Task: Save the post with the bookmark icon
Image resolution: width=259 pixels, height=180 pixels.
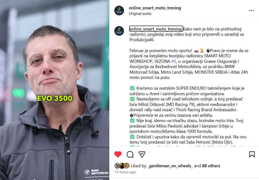Action: 252,154
